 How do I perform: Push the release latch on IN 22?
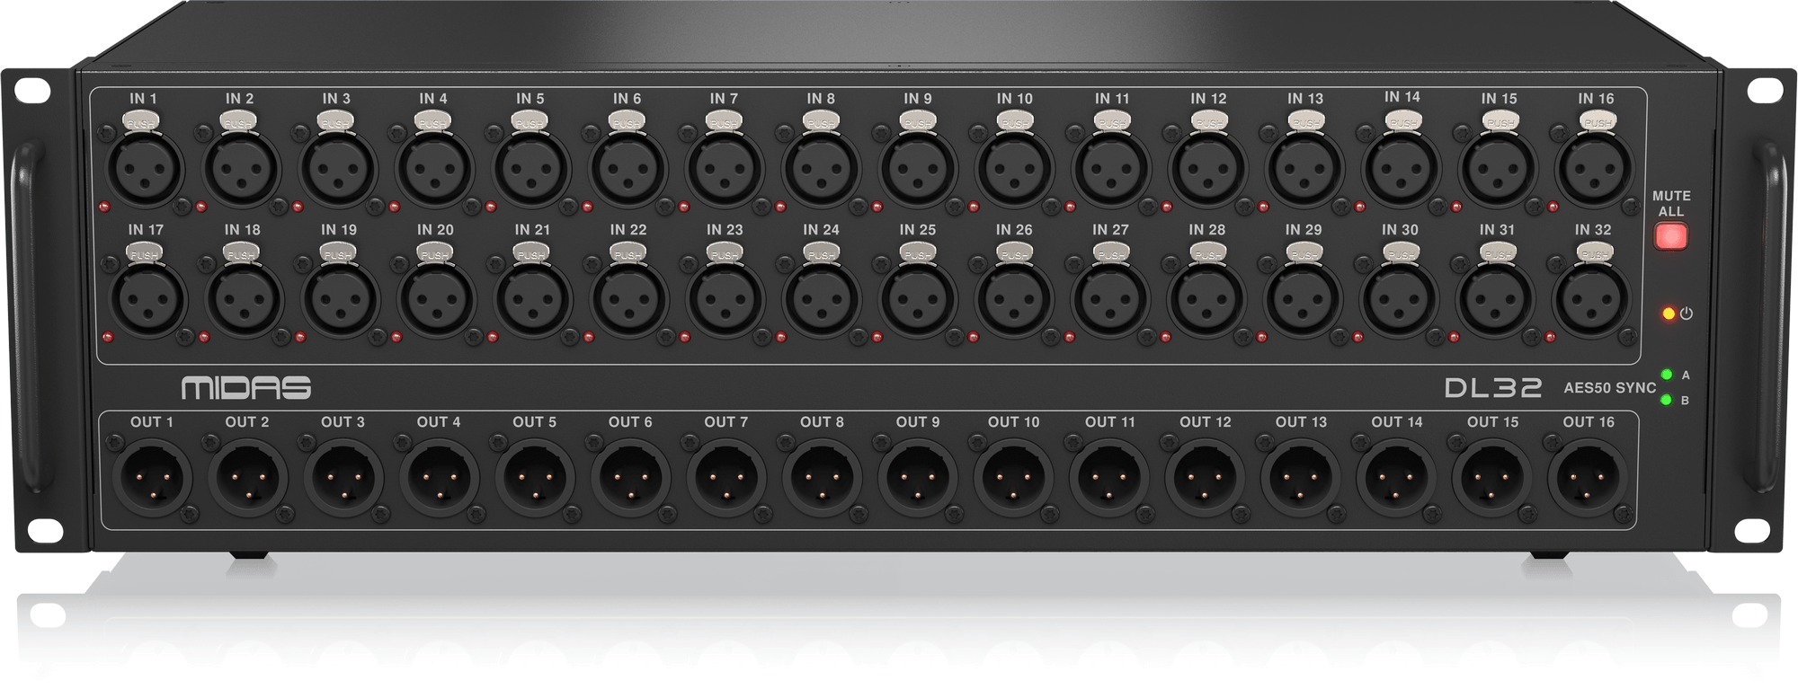coord(628,253)
